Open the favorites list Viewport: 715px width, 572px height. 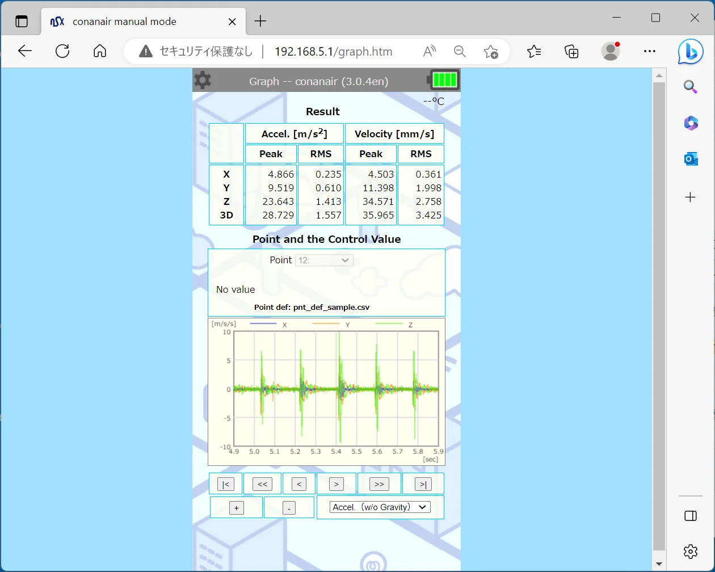534,52
